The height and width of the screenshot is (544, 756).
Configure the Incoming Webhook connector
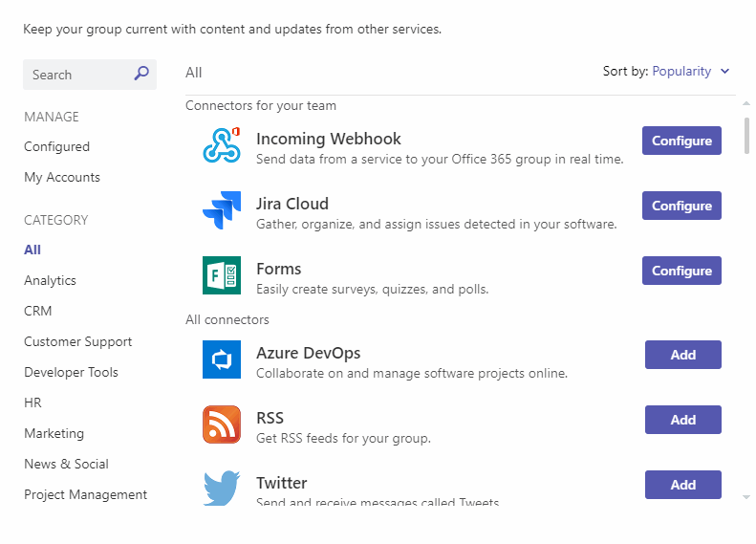point(681,141)
